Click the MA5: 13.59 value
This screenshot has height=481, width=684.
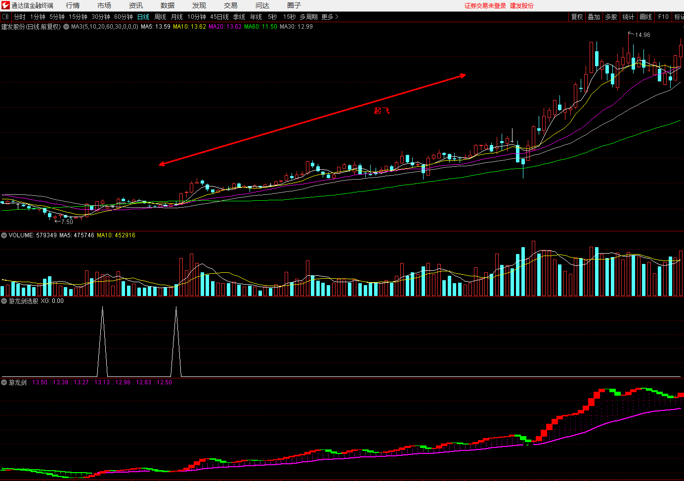(x=156, y=27)
